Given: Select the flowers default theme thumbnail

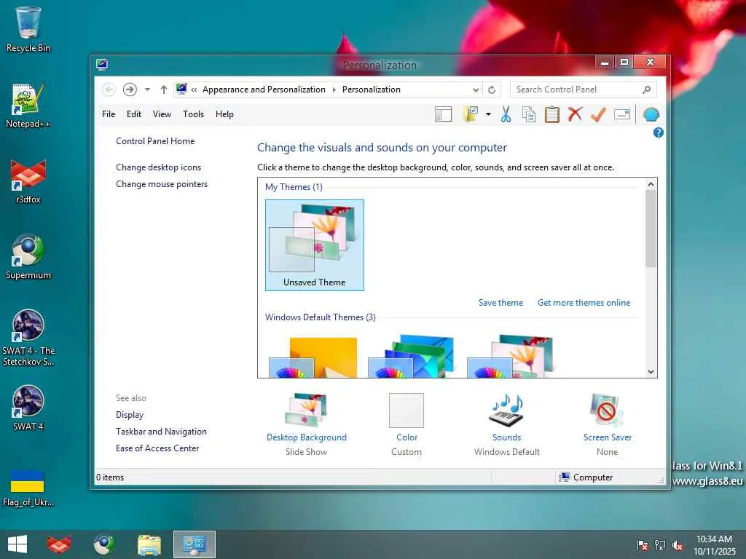Looking at the screenshot, I should 510,356.
